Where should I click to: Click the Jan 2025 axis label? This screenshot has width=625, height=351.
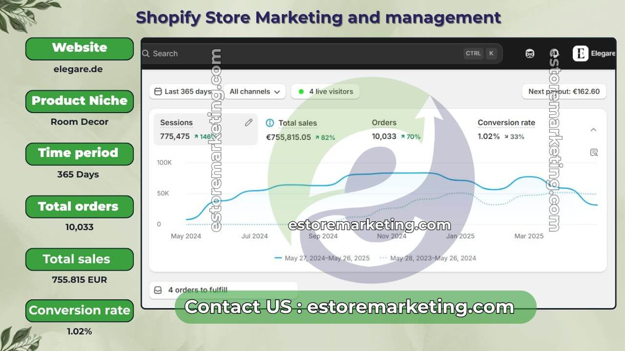coord(460,236)
